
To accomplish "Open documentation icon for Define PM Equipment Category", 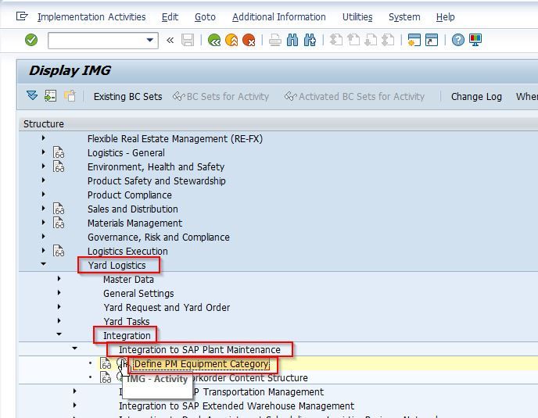I will [106, 363].
